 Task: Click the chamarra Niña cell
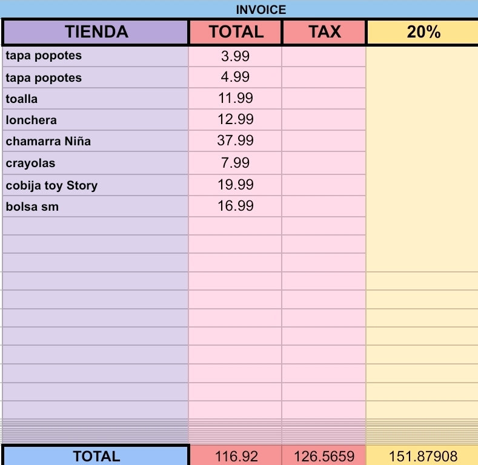pyautogui.click(x=95, y=141)
